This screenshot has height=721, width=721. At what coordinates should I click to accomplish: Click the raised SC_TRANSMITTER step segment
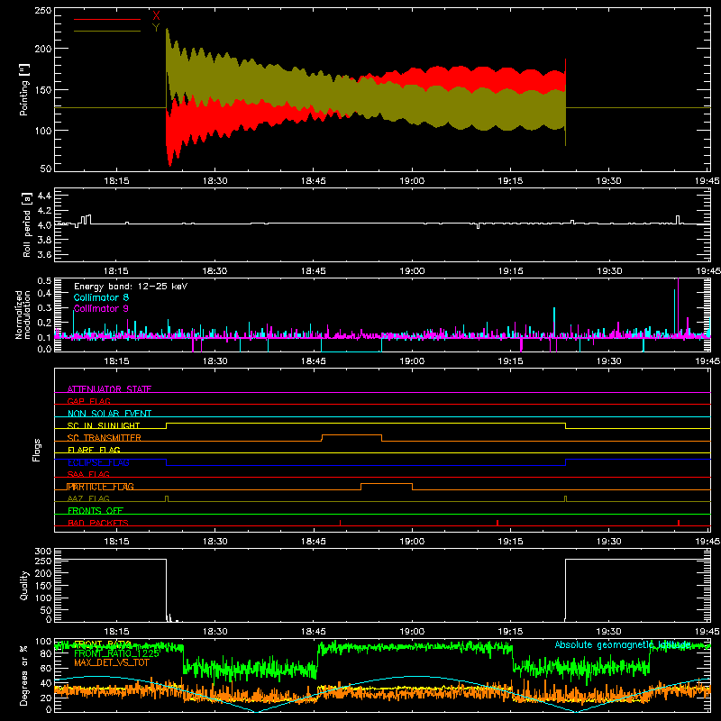point(351,434)
